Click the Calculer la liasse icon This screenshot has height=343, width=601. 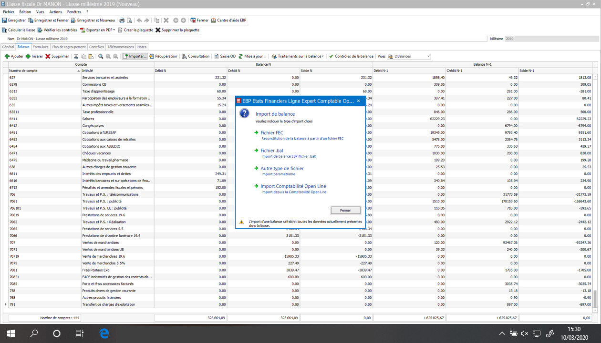4,30
